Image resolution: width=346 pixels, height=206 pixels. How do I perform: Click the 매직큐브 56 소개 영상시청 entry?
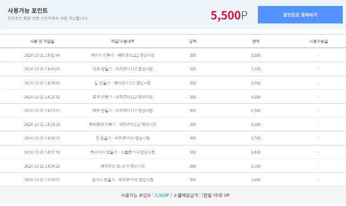pyautogui.click(x=123, y=166)
